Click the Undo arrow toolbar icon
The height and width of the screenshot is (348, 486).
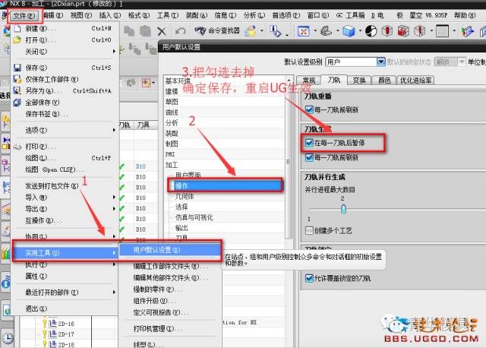[x=181, y=30]
